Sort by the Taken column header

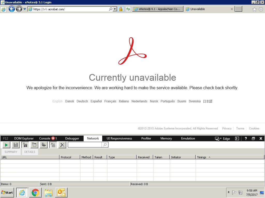[161, 157]
